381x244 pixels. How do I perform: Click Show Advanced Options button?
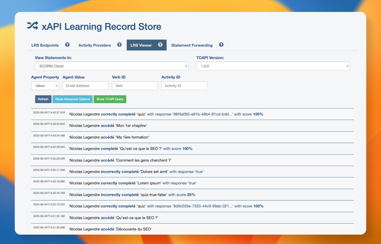[72, 99]
